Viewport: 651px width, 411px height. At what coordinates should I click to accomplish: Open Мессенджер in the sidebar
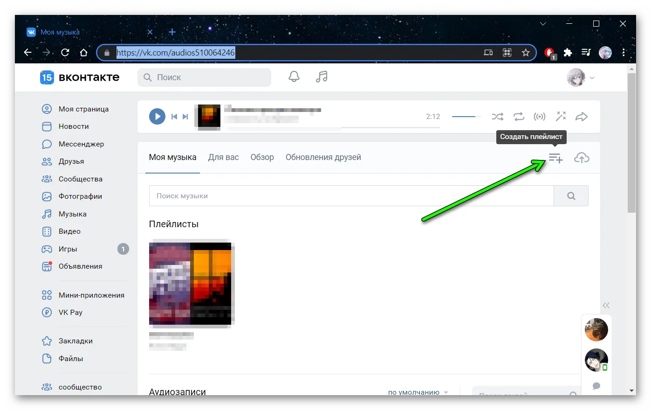pyautogui.click(x=81, y=144)
